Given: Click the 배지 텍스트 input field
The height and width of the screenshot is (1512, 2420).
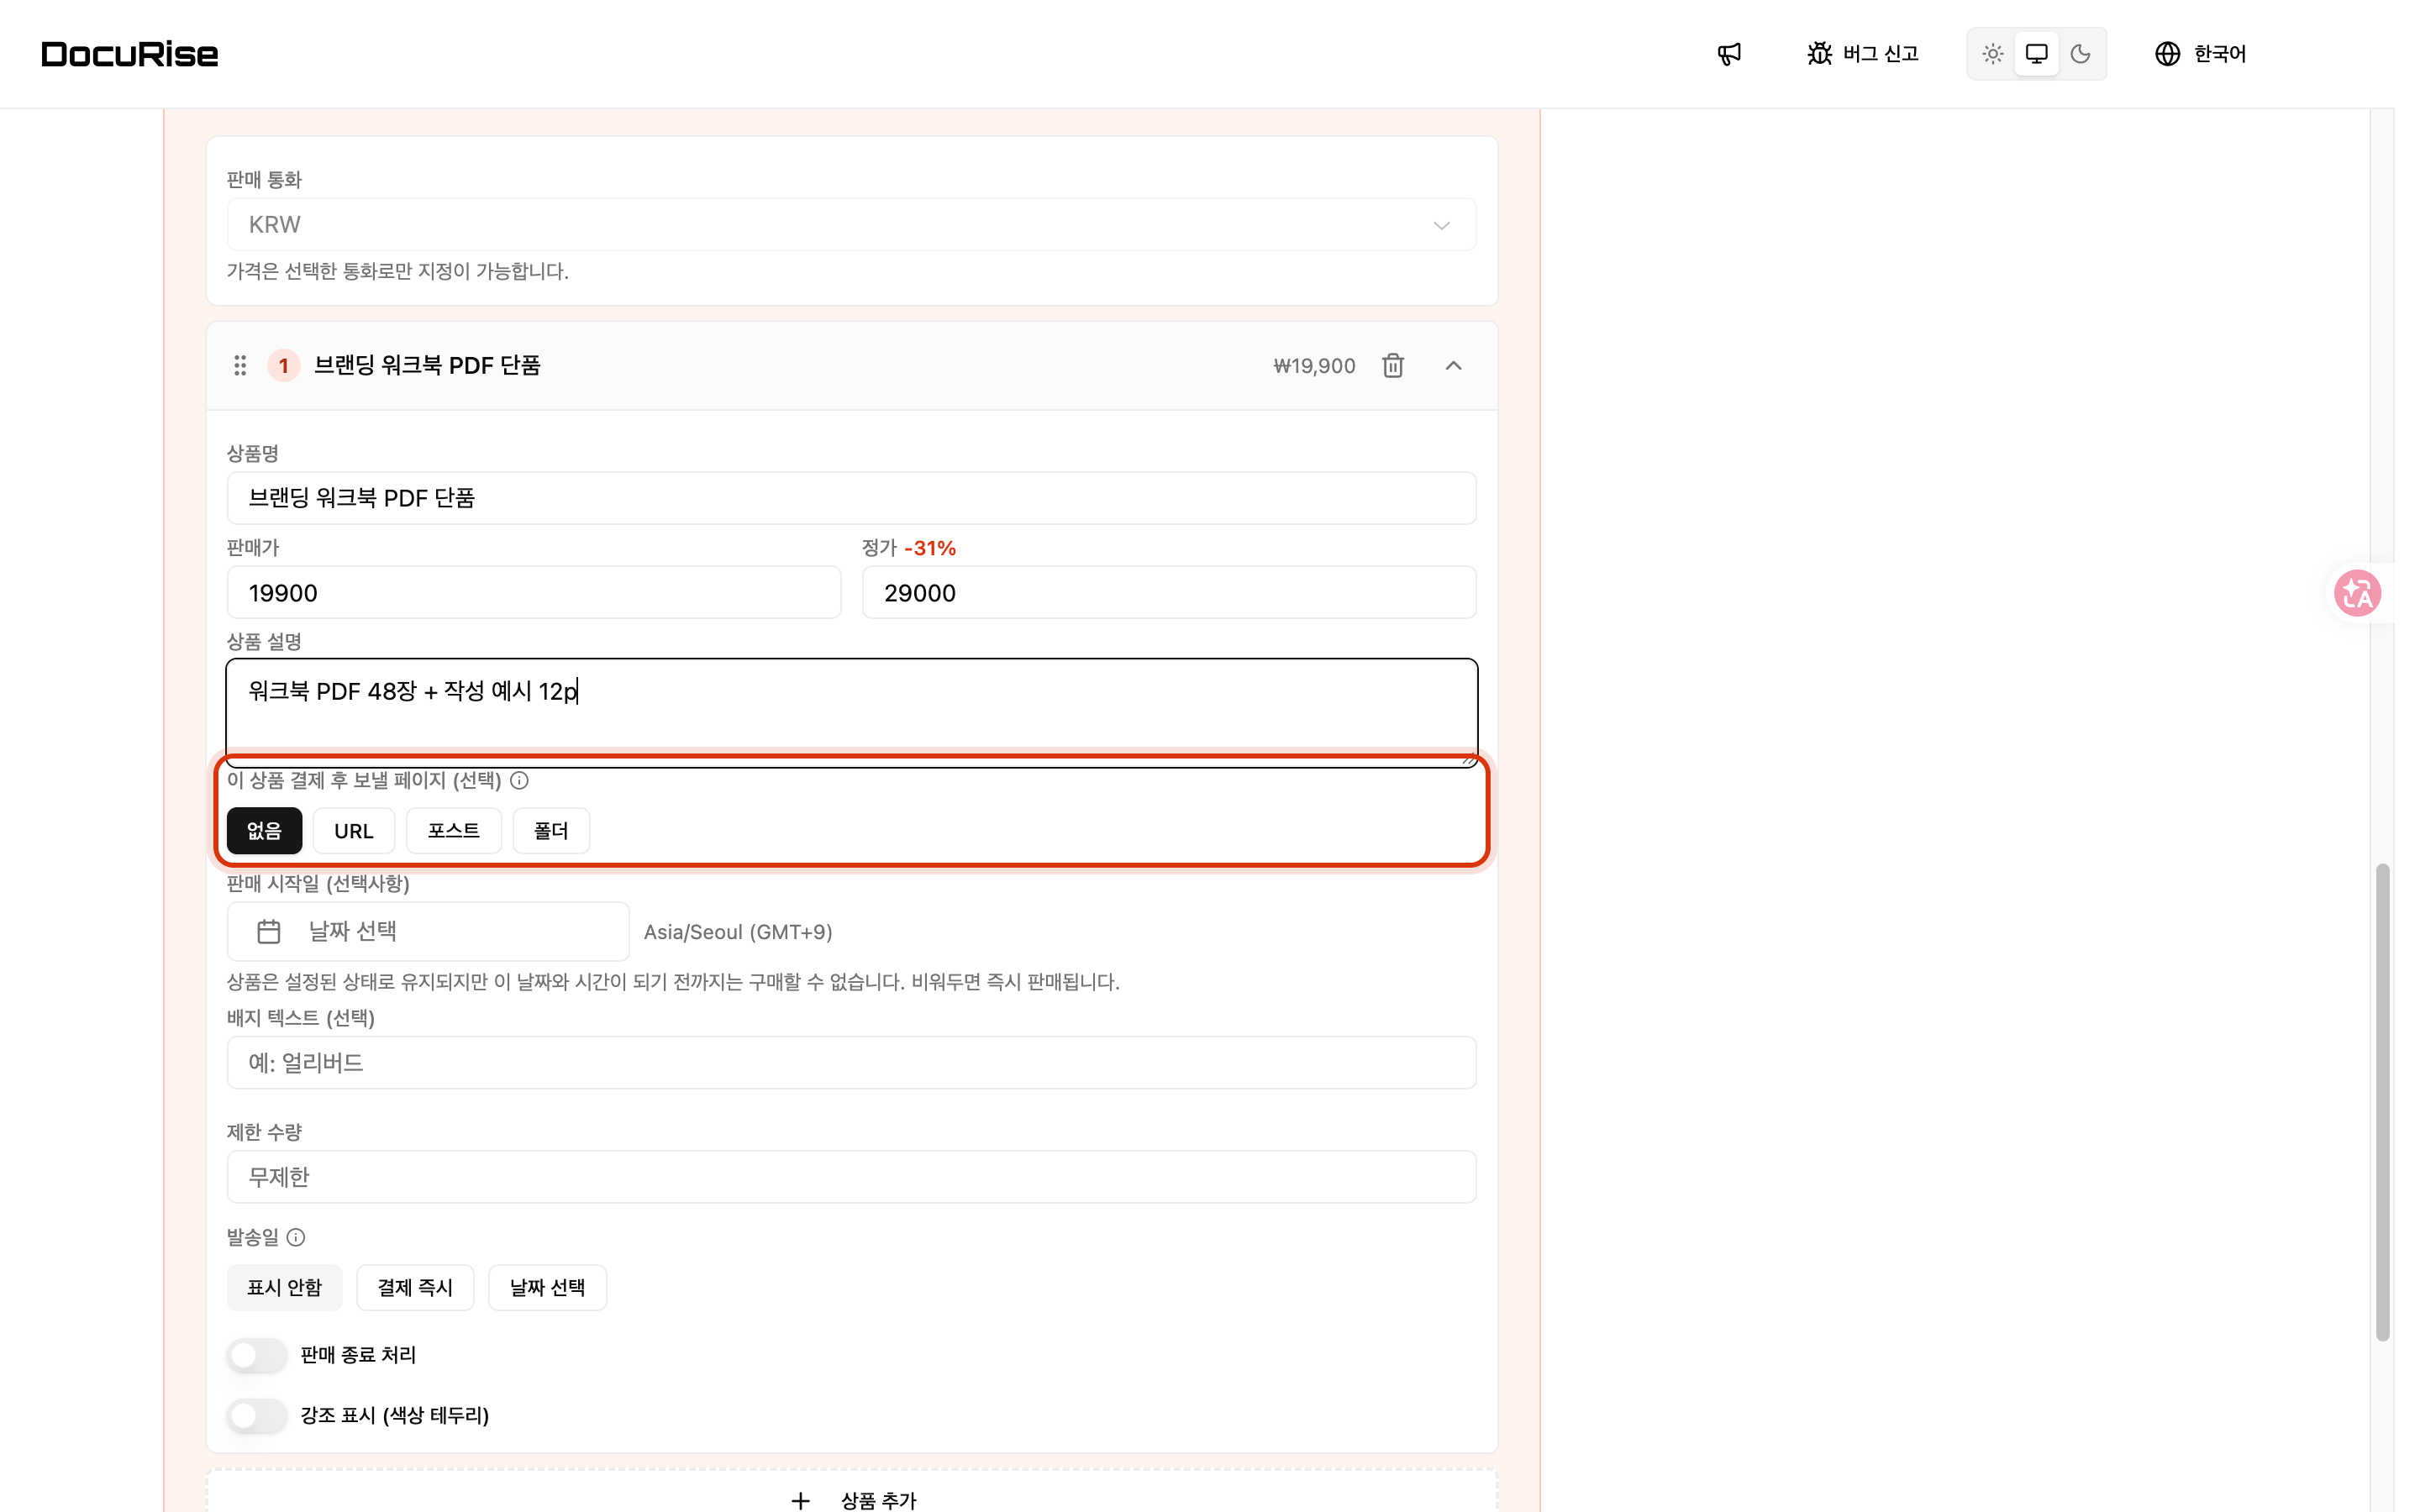Looking at the screenshot, I should coord(851,1063).
